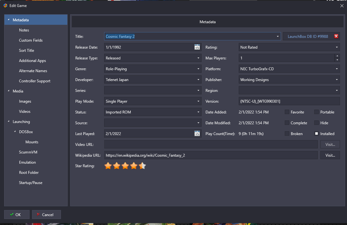Click Visit button for Video URL
This screenshot has width=347, height=225.
(330, 144)
